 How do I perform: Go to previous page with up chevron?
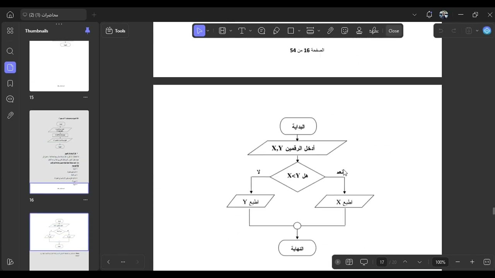(x=405, y=262)
